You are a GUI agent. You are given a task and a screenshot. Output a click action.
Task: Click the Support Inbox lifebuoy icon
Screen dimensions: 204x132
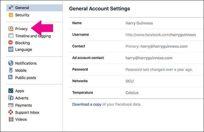click(11, 113)
